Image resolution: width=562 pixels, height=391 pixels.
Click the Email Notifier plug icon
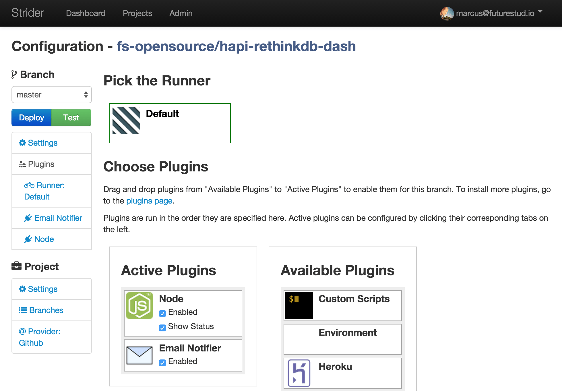pyautogui.click(x=28, y=218)
